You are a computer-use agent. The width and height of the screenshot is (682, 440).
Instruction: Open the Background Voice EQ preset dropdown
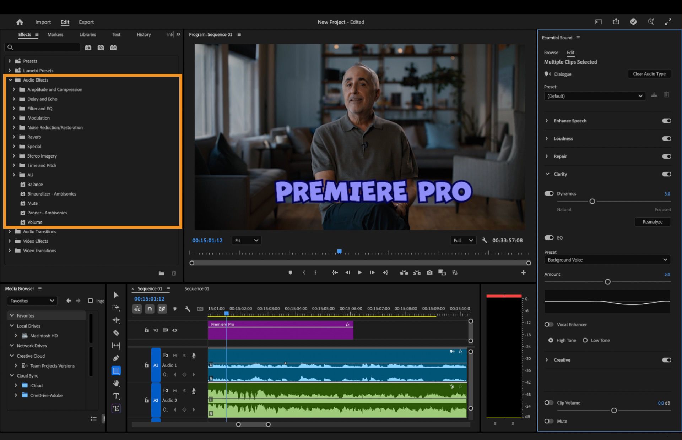pyautogui.click(x=607, y=260)
